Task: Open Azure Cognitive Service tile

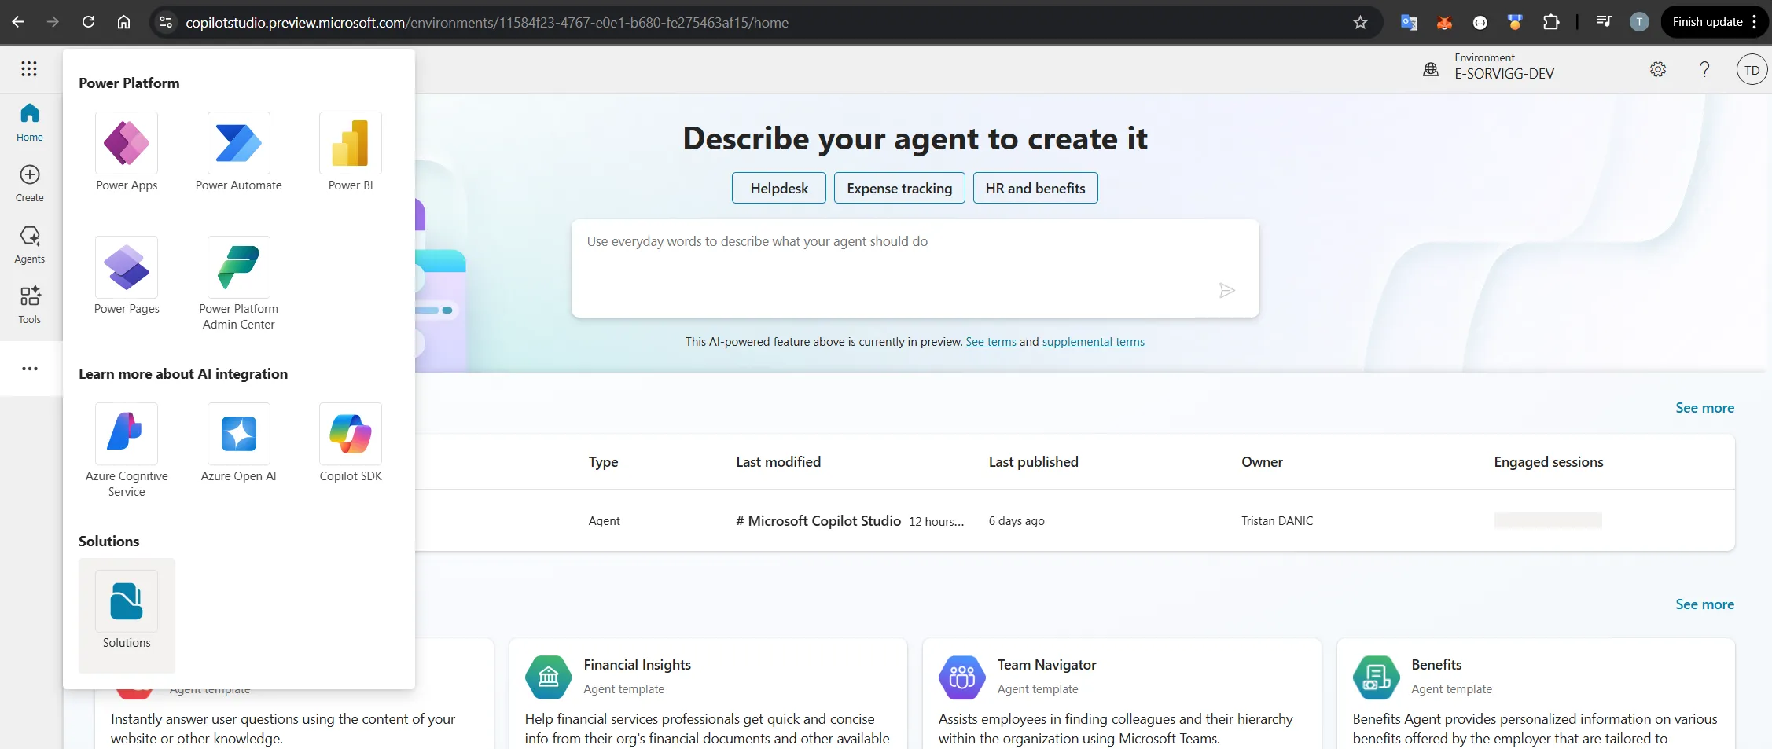Action: 127,451
